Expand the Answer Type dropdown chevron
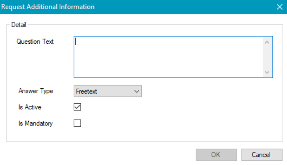Screen dimensions: 287x165 [x=137, y=91]
